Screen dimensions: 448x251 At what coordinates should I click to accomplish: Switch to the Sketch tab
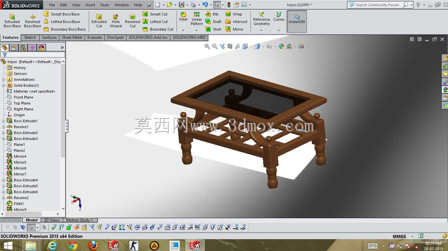point(30,37)
